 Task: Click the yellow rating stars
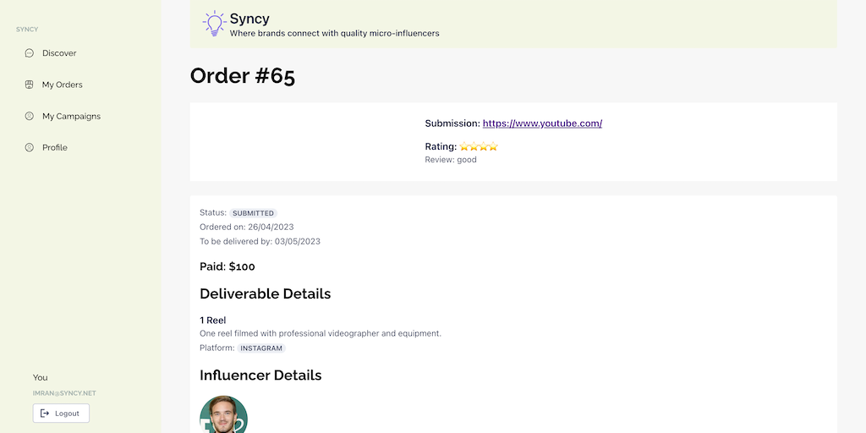click(x=479, y=146)
